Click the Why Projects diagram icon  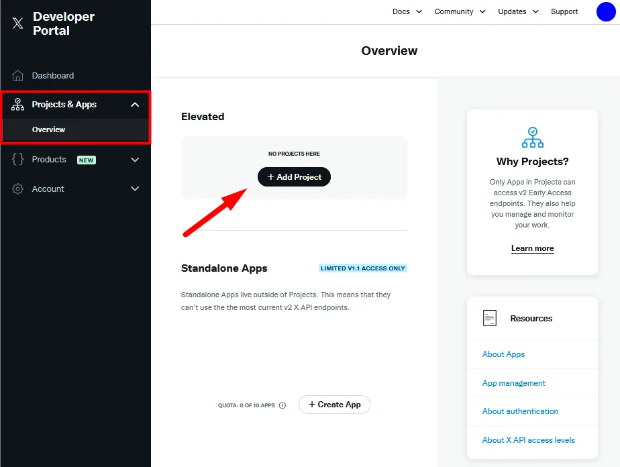point(532,137)
